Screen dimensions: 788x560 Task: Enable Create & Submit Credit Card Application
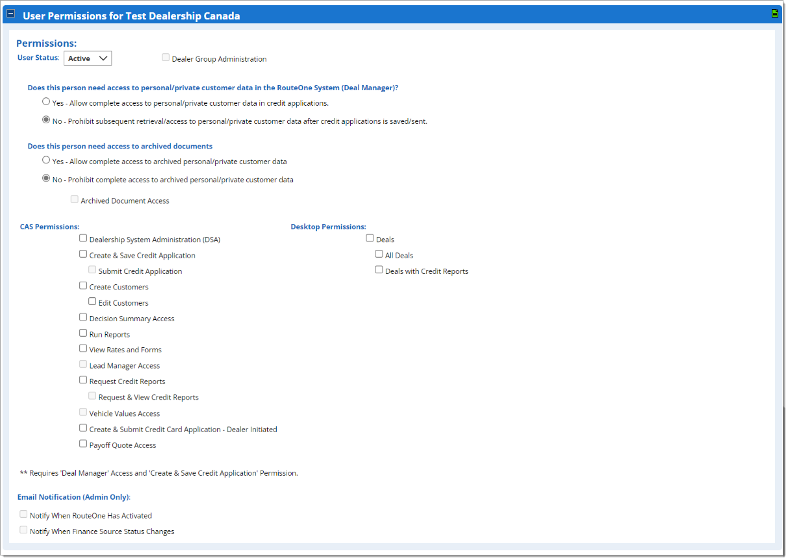pyautogui.click(x=83, y=428)
